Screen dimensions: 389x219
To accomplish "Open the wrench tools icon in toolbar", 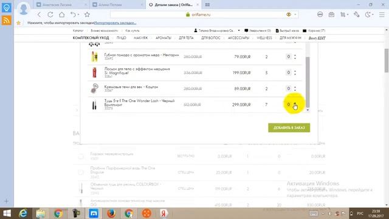I will [x=357, y=15].
